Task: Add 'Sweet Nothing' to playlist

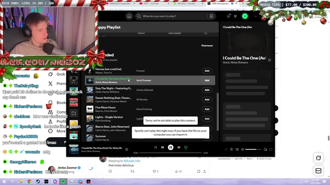Action: pos(207,99)
